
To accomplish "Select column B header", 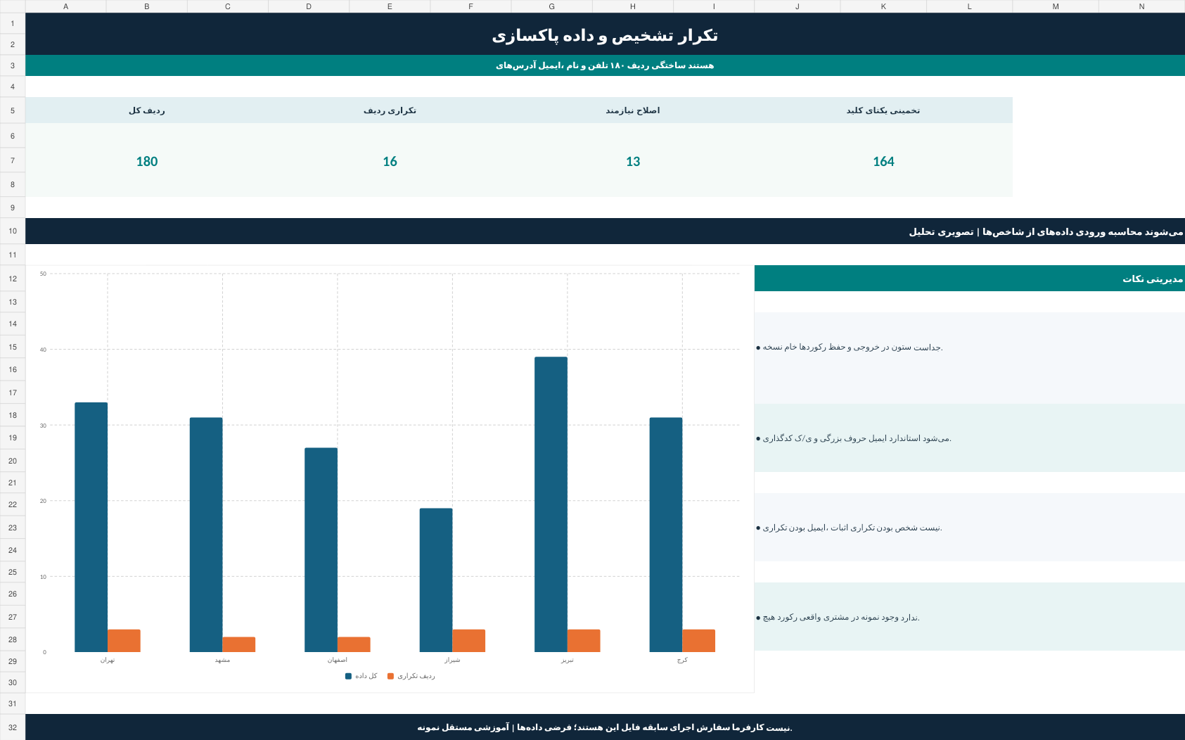I will 147,6.
